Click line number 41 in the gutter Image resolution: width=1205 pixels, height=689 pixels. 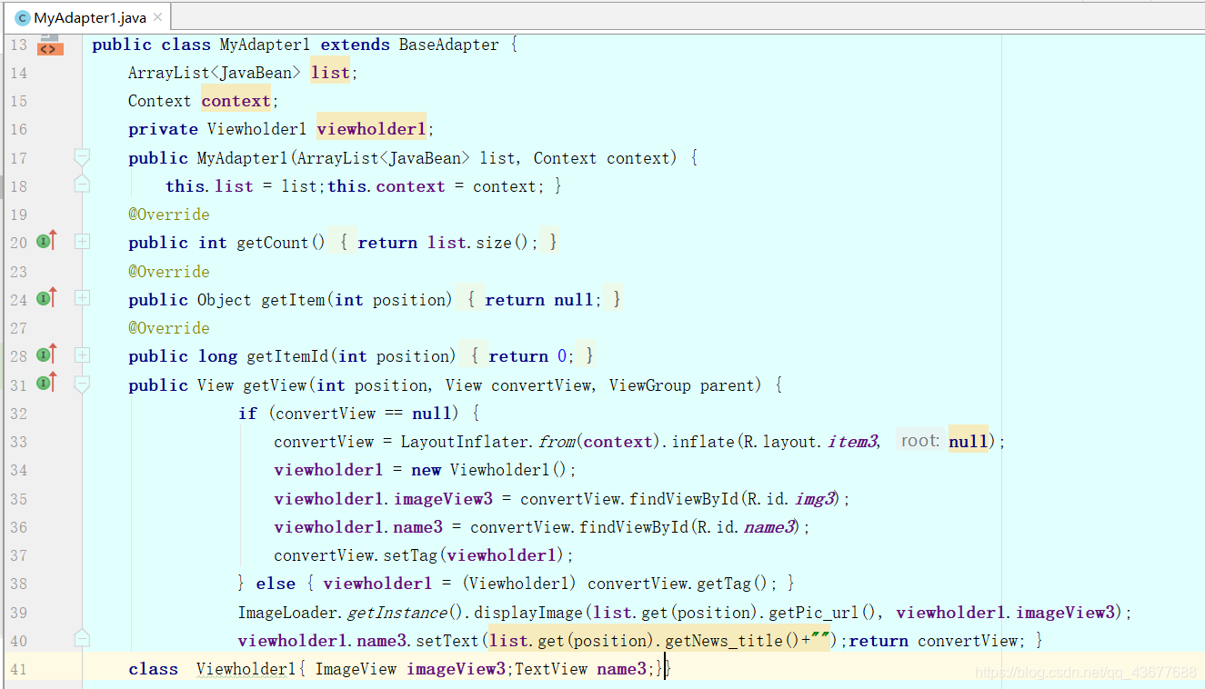click(18, 669)
